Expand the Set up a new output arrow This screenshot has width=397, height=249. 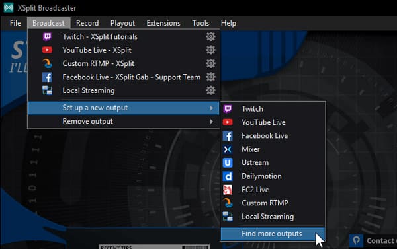(x=211, y=108)
